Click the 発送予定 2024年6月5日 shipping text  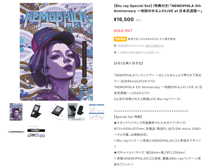click(x=151, y=39)
